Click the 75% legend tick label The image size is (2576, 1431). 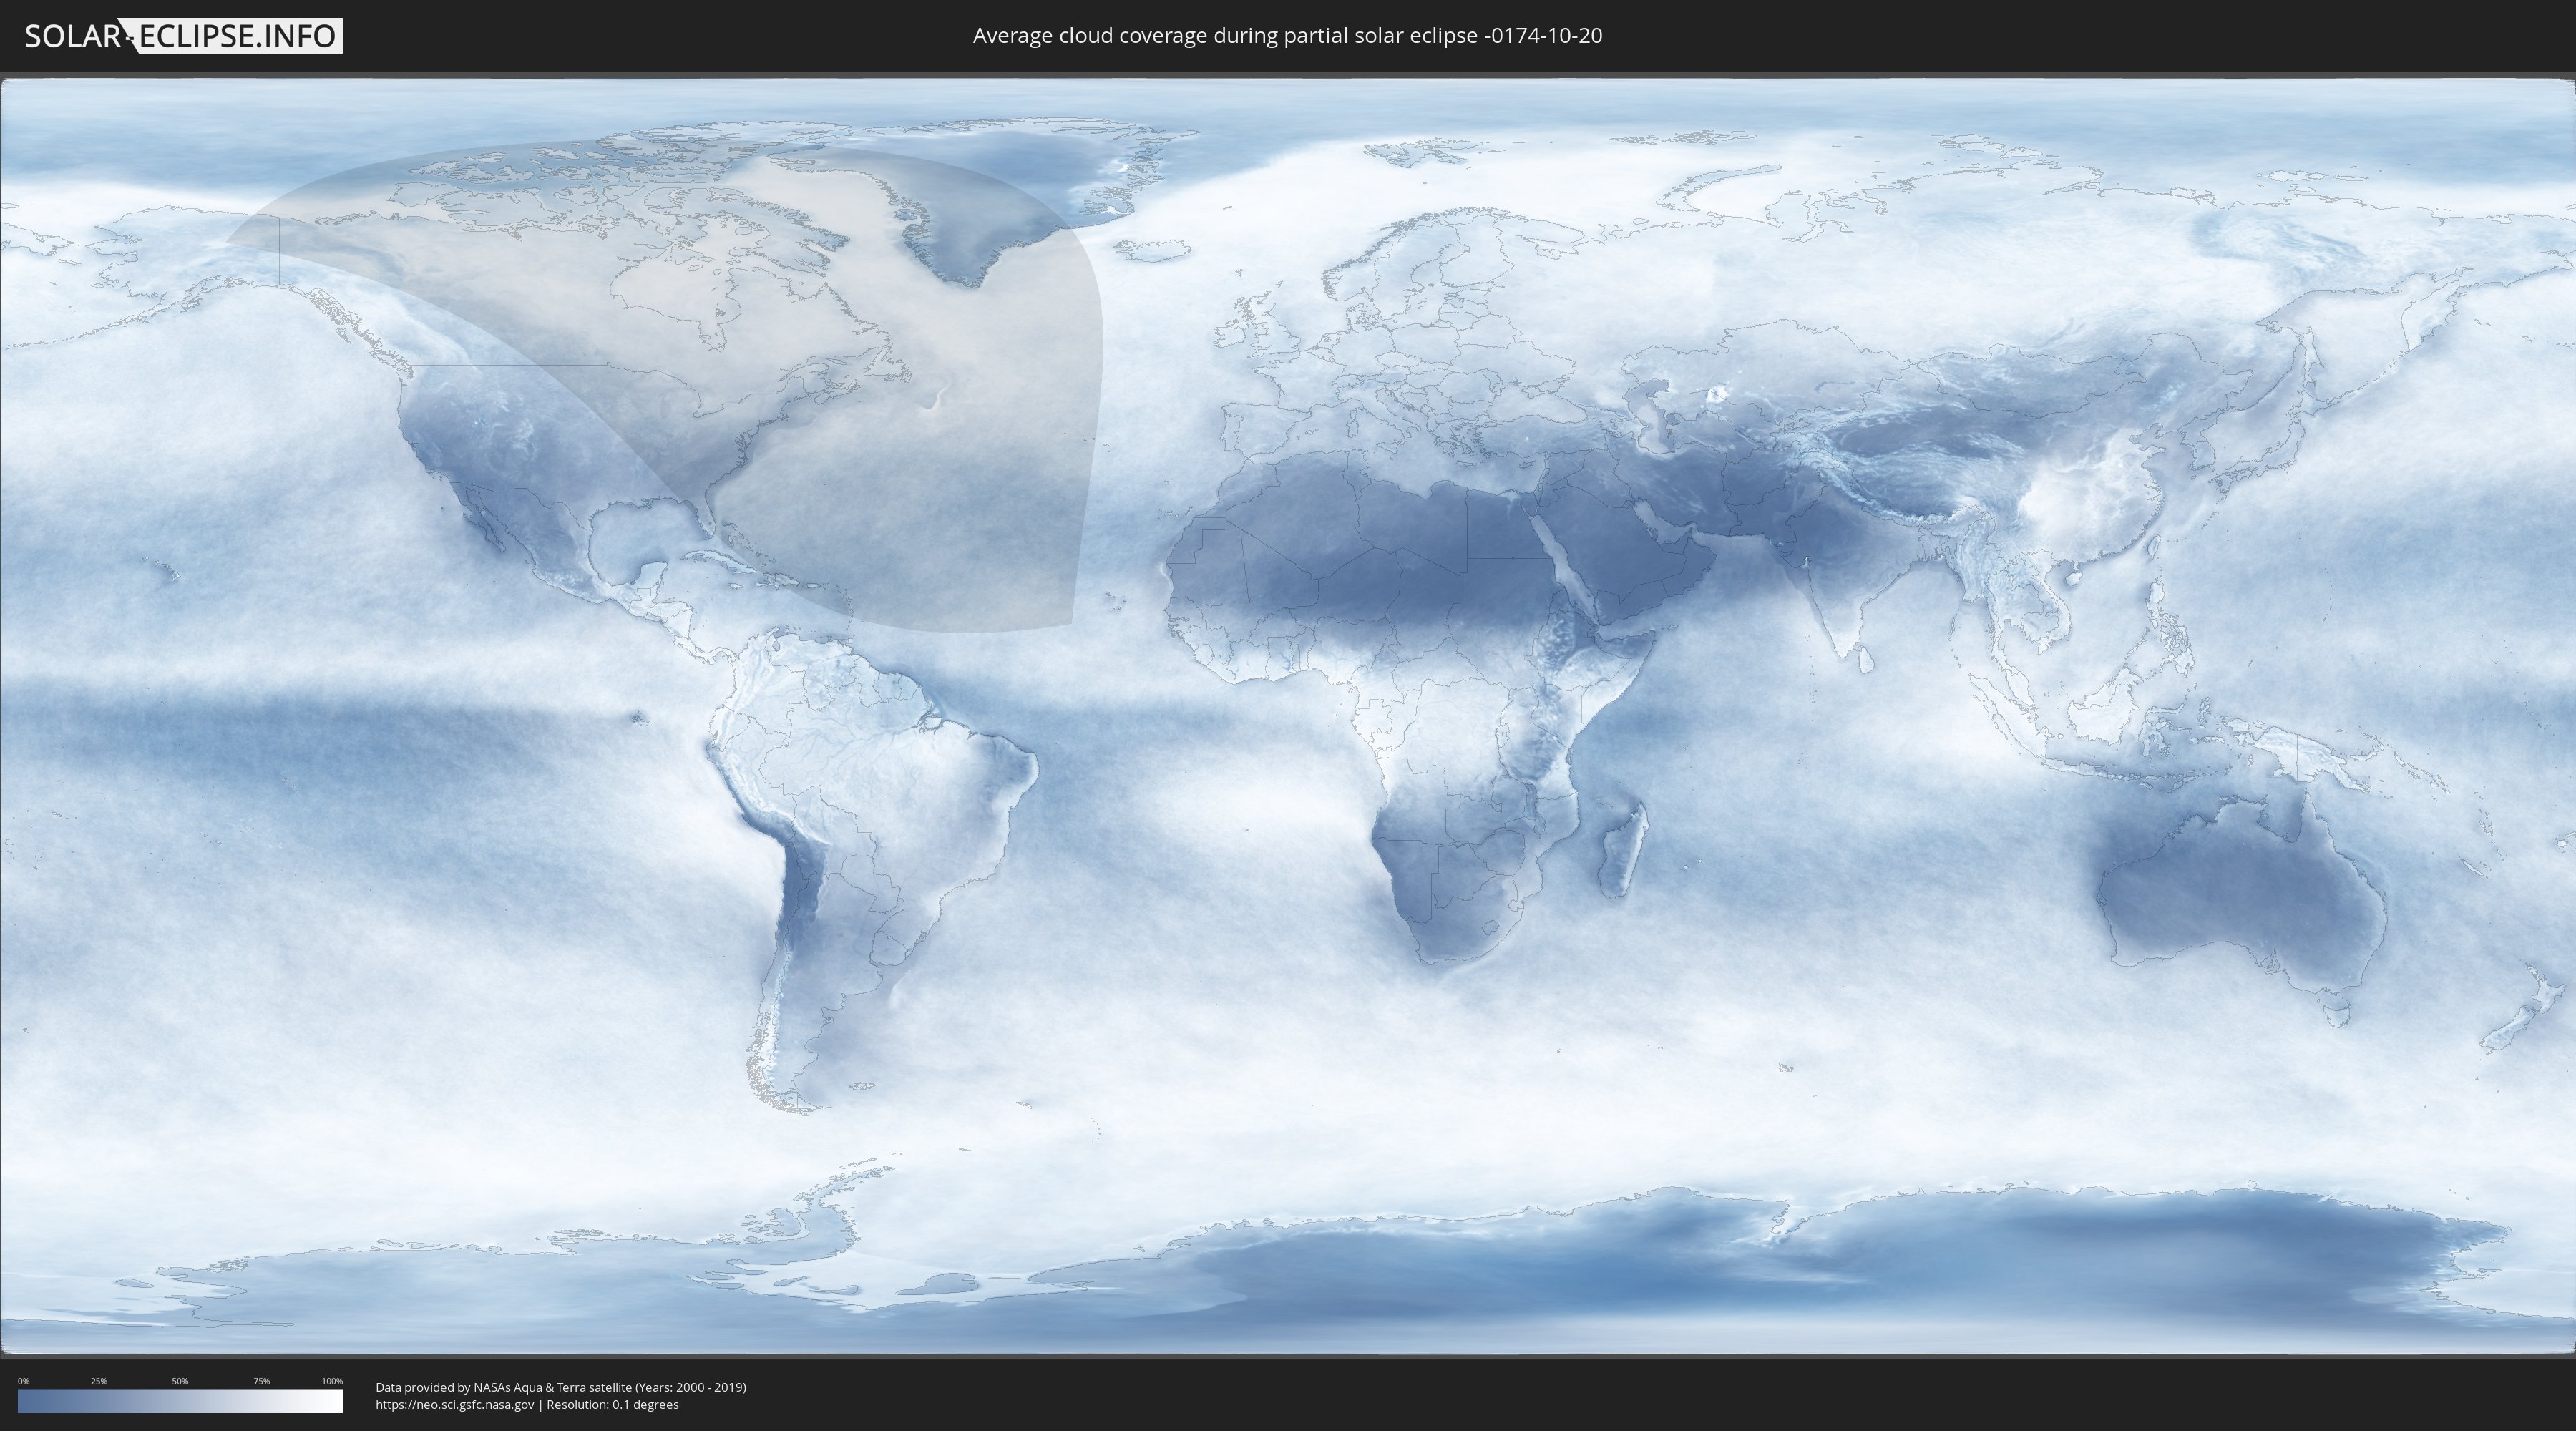pyautogui.click(x=261, y=1381)
